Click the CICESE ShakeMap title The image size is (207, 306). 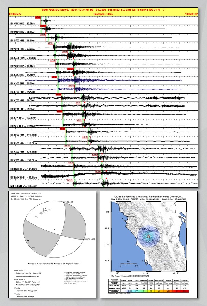pos(148,197)
